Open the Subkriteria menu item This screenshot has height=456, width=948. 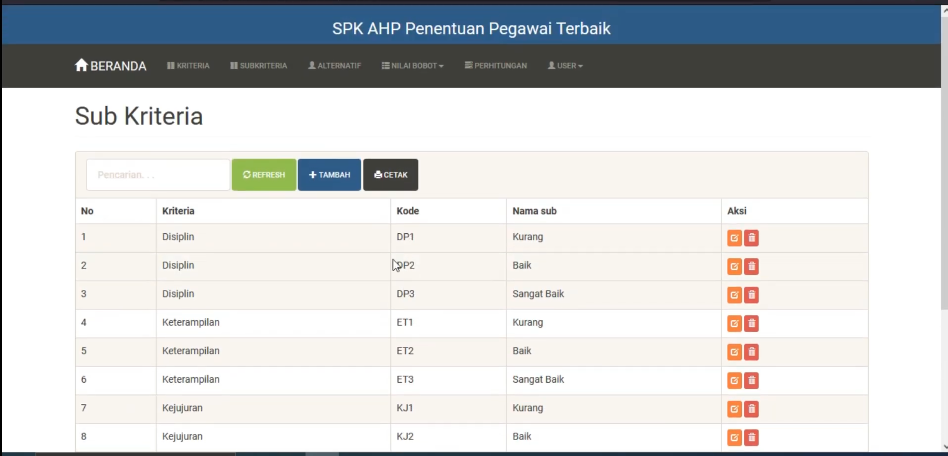coord(259,66)
